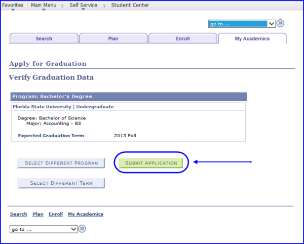Click the Student Center breadcrumb
304x244 pixels.
point(130,5)
